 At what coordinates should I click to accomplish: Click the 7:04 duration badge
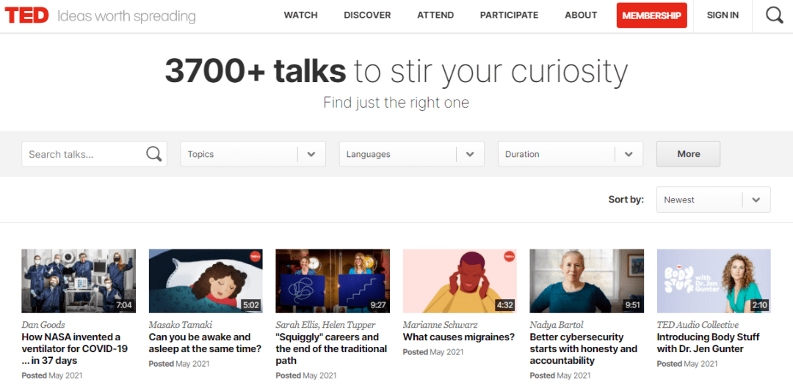[x=124, y=305]
